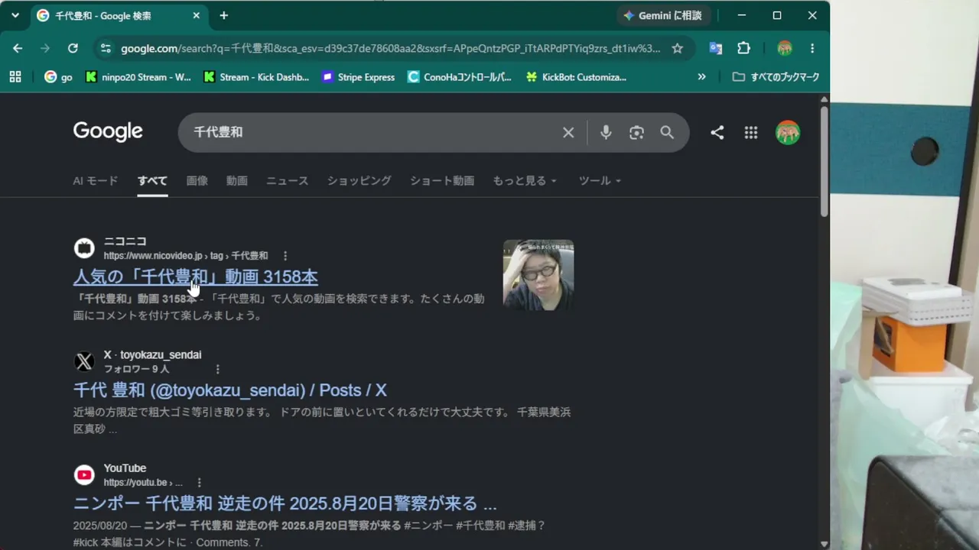Click the nicovideo.jp URL breadcrumb text
Viewport: 979px width, 550px height.
click(x=186, y=256)
